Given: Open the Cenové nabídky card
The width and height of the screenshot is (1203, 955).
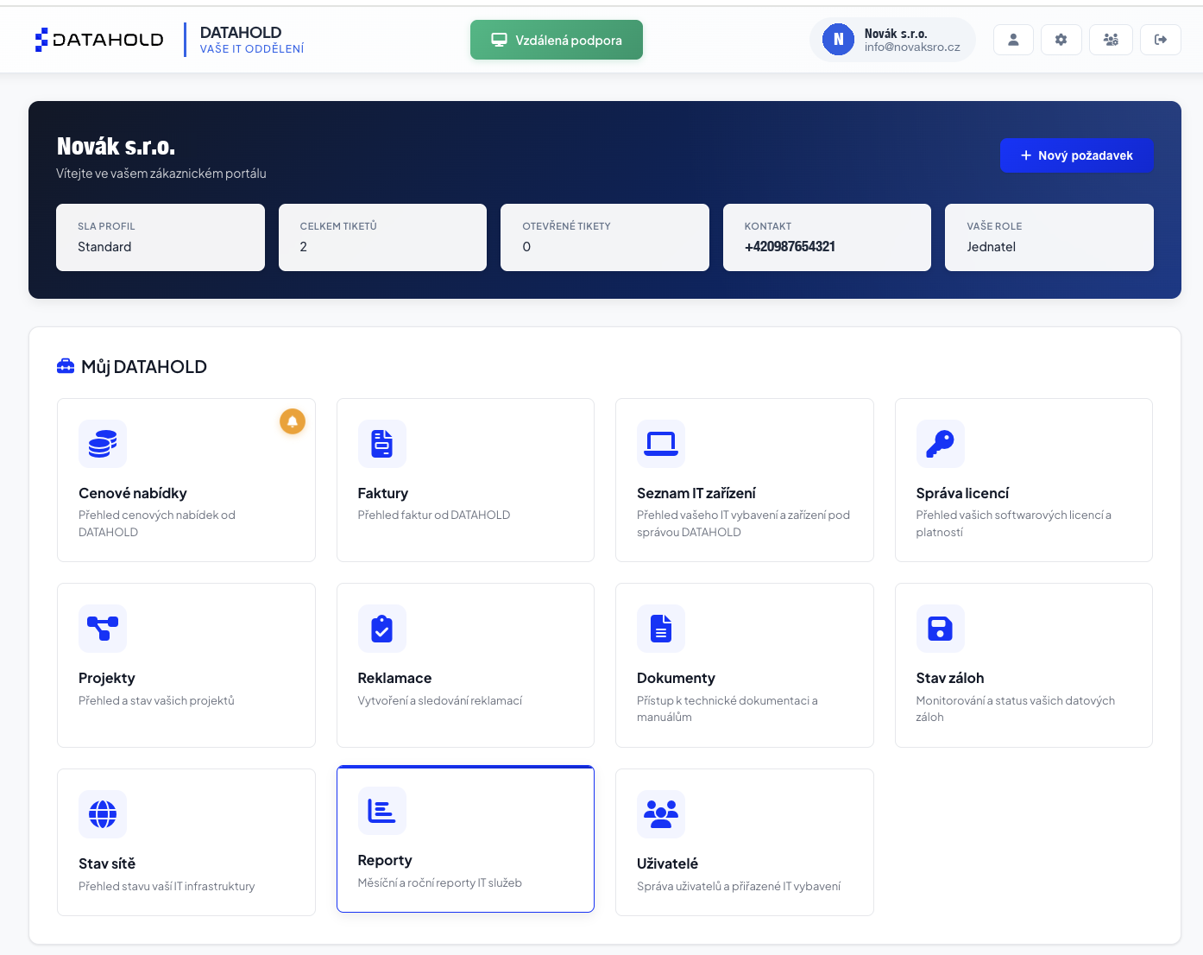Looking at the screenshot, I should [x=186, y=480].
